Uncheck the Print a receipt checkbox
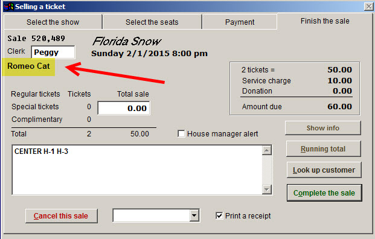Viewport: 375px width, 239px height. [219, 216]
